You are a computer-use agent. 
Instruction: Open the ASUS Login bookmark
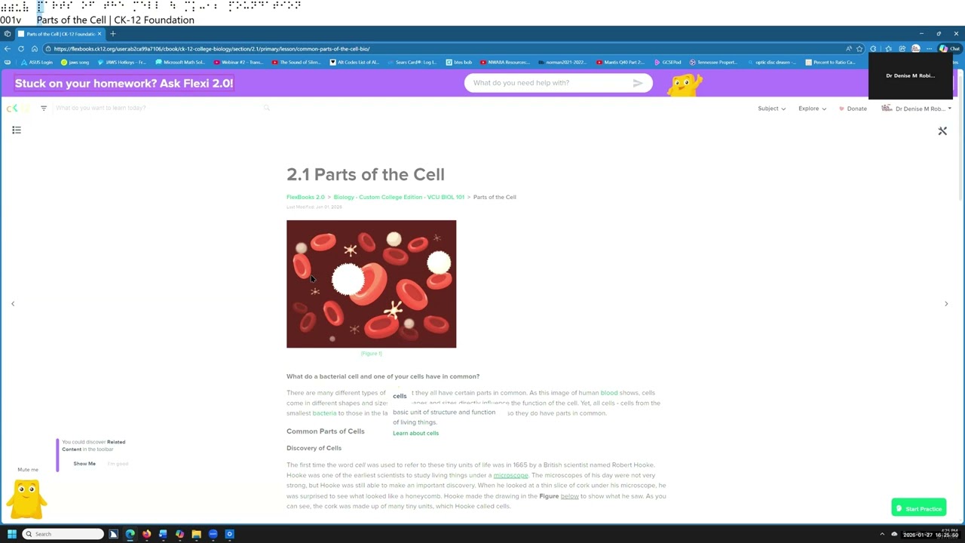point(37,62)
